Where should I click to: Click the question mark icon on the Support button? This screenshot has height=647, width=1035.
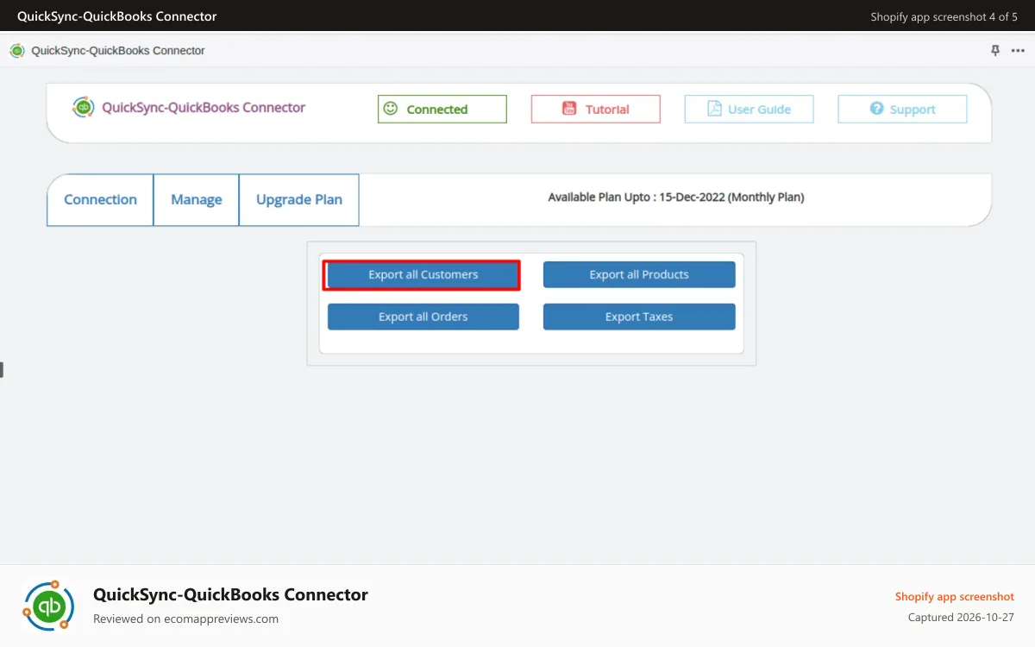[876, 109]
